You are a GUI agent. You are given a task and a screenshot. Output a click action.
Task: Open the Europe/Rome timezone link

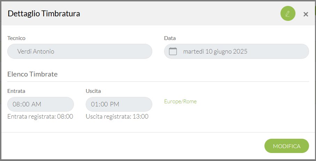pos(180,102)
